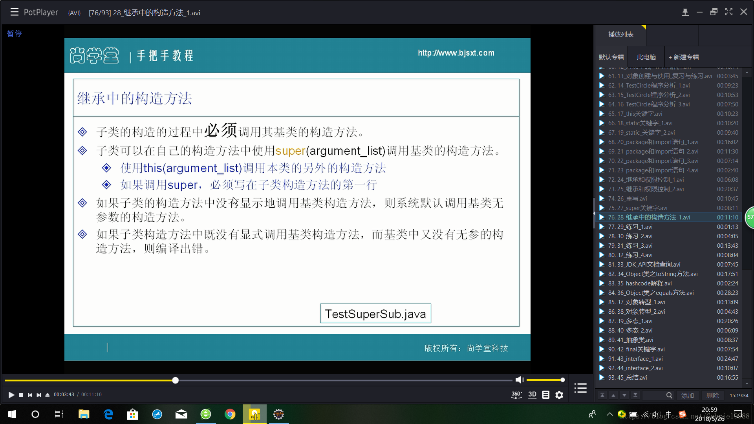Switch to the 默认专辑 playlist tab
The width and height of the screenshot is (754, 424).
tap(611, 57)
